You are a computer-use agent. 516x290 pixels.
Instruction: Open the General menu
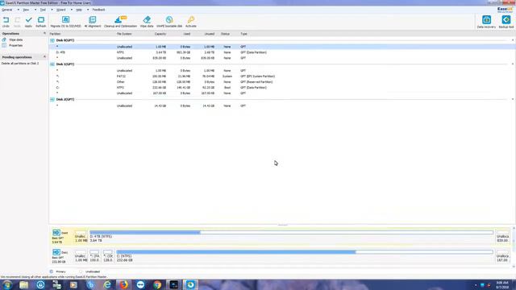(7, 10)
